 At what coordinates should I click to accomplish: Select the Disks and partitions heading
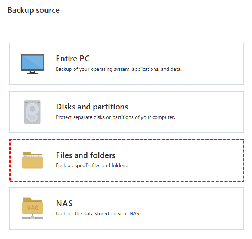tap(92, 107)
